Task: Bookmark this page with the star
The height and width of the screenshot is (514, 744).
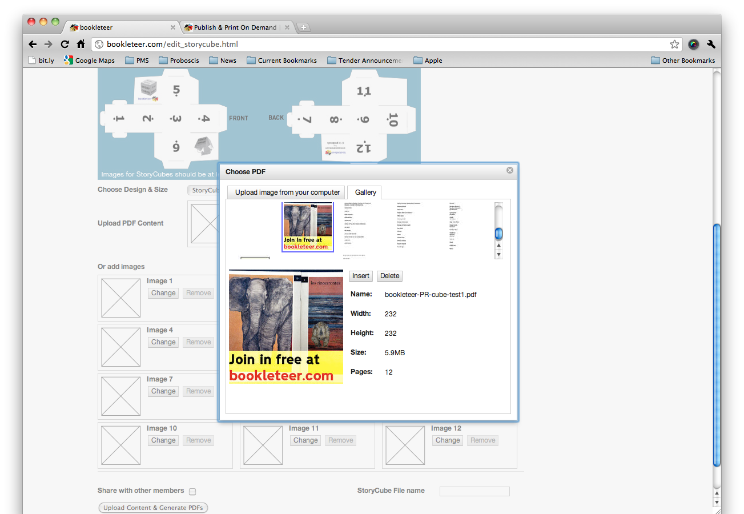Action: [x=674, y=44]
